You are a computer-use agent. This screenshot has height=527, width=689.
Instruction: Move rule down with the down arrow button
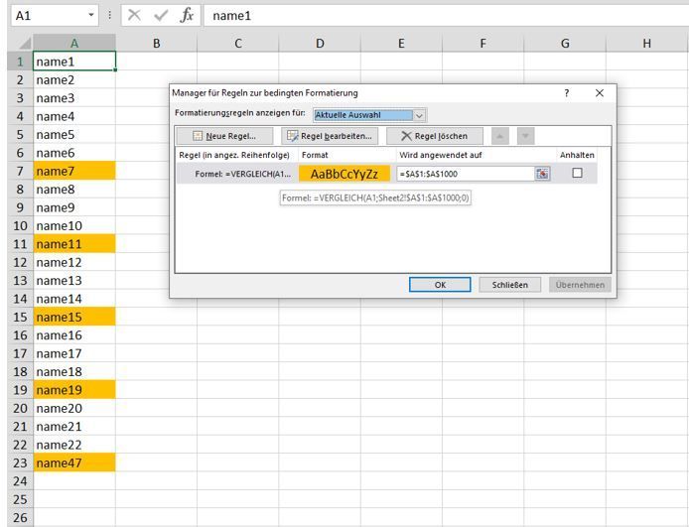tap(525, 136)
